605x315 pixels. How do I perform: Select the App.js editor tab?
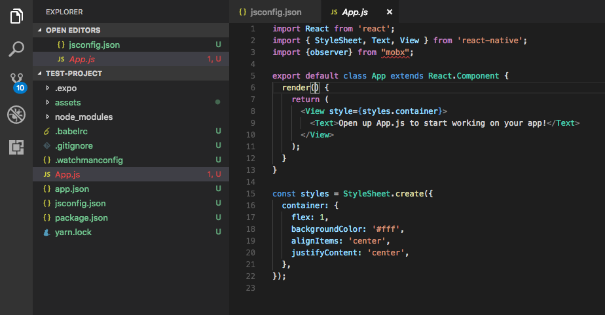point(360,12)
